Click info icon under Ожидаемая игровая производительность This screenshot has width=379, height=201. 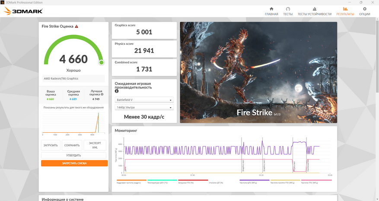coord(117,91)
